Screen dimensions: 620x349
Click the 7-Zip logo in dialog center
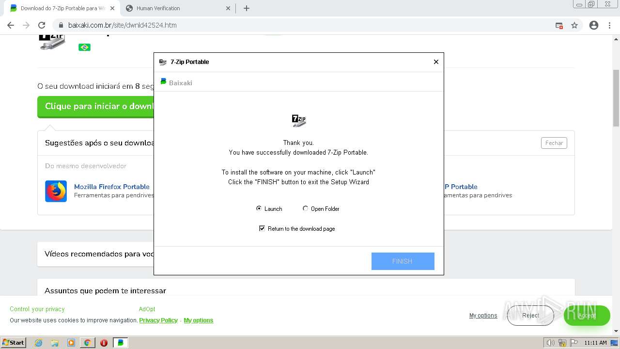(299, 120)
